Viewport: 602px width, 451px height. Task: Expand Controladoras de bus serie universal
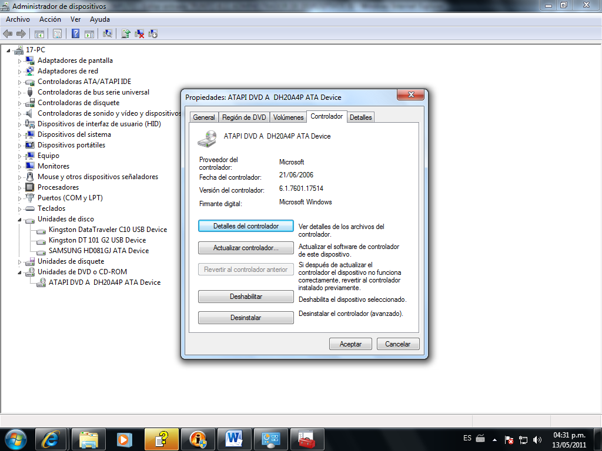coord(19,93)
